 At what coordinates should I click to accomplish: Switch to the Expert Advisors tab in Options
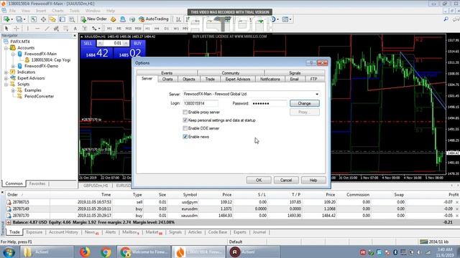(x=238, y=80)
